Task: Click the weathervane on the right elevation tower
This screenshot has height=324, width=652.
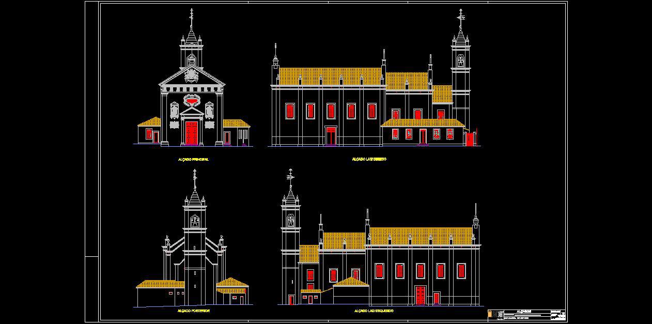Action: (x=460, y=18)
